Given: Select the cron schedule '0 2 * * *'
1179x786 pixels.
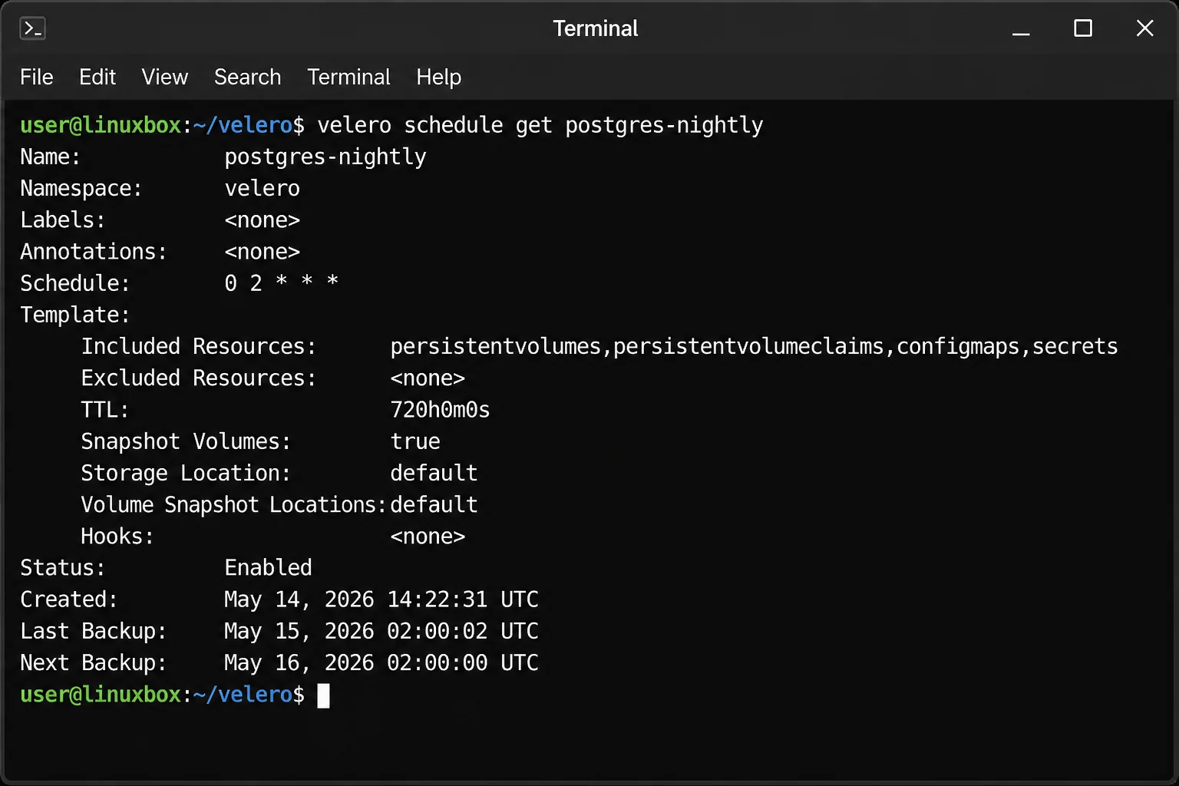Looking at the screenshot, I should (x=281, y=282).
